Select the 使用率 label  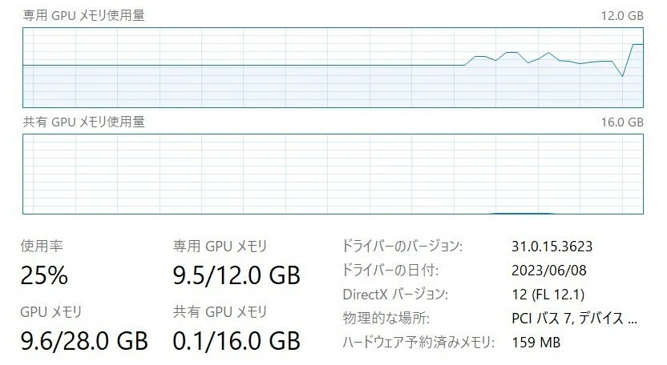pos(42,246)
